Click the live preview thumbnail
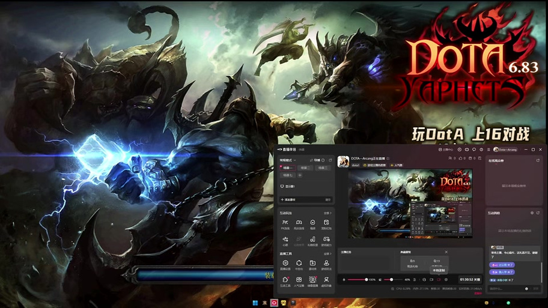This screenshot has height=308, width=548. (x=410, y=204)
